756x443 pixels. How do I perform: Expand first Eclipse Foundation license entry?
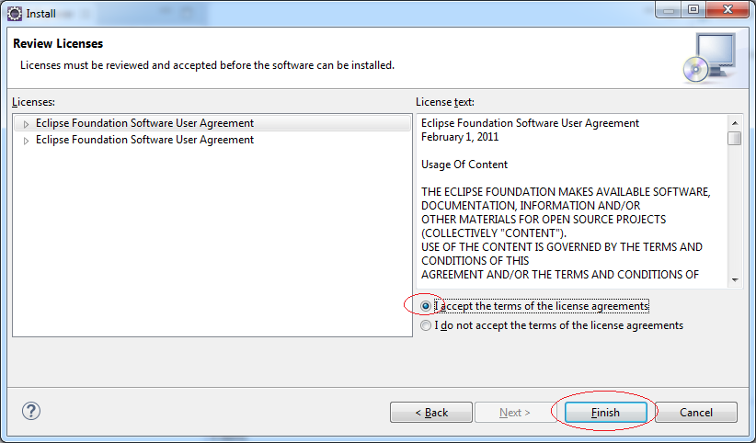click(x=27, y=124)
